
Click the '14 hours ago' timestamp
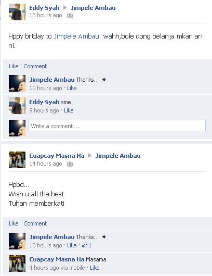tap(46, 164)
